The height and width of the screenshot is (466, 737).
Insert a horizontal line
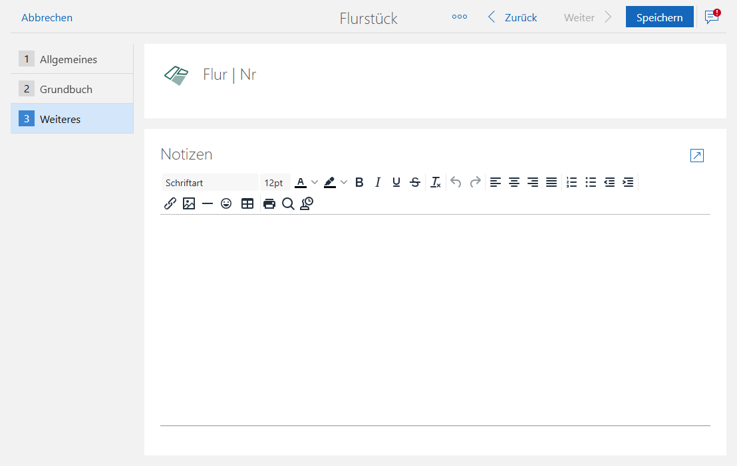(x=208, y=203)
